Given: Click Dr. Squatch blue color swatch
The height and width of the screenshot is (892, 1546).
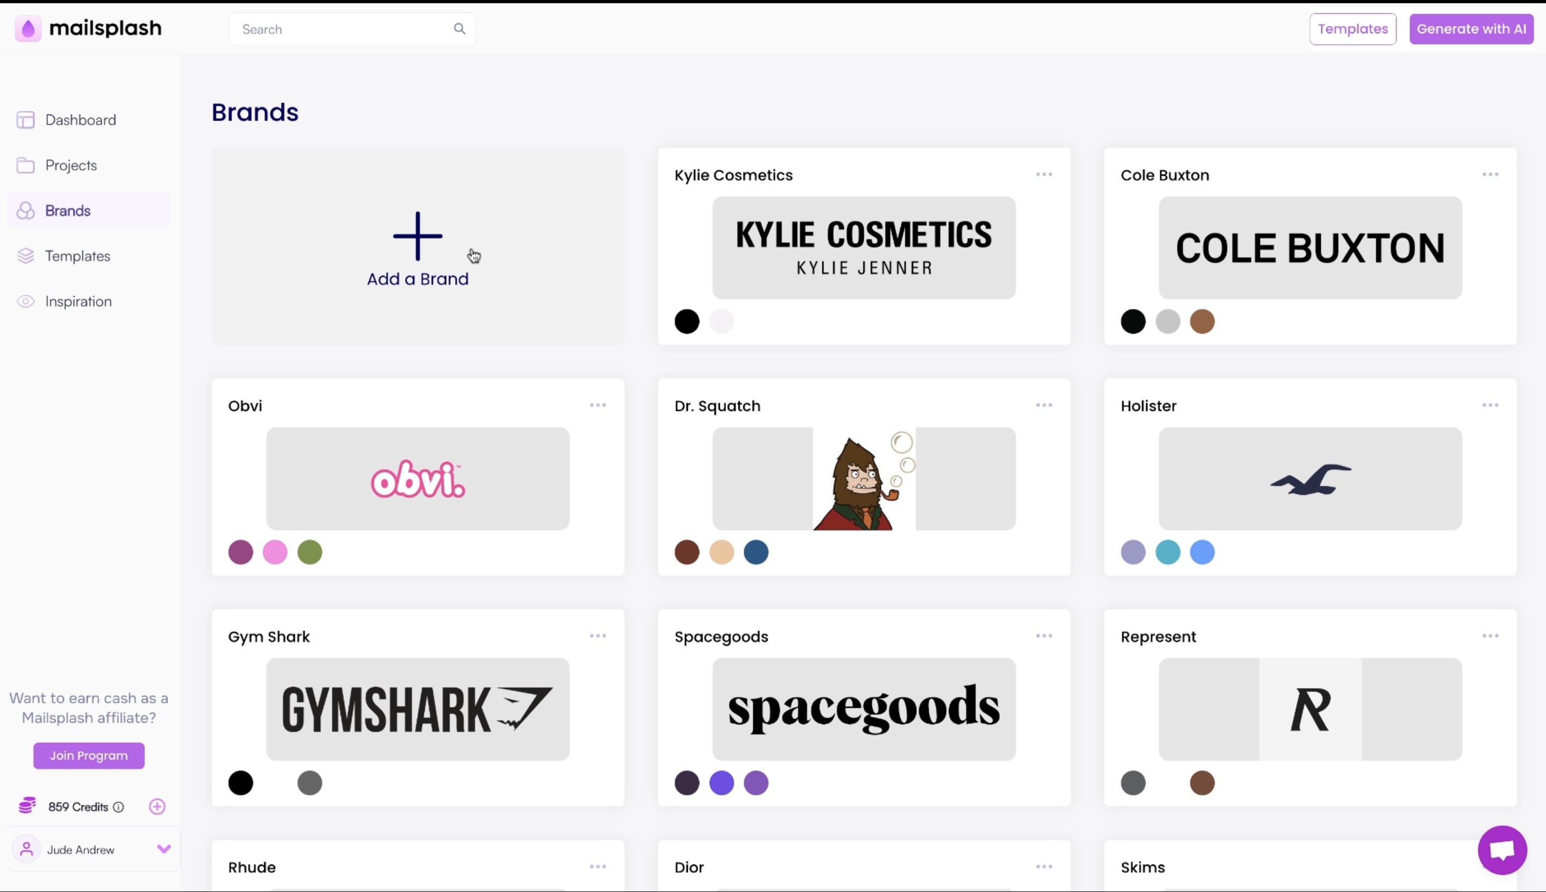Looking at the screenshot, I should click(756, 552).
